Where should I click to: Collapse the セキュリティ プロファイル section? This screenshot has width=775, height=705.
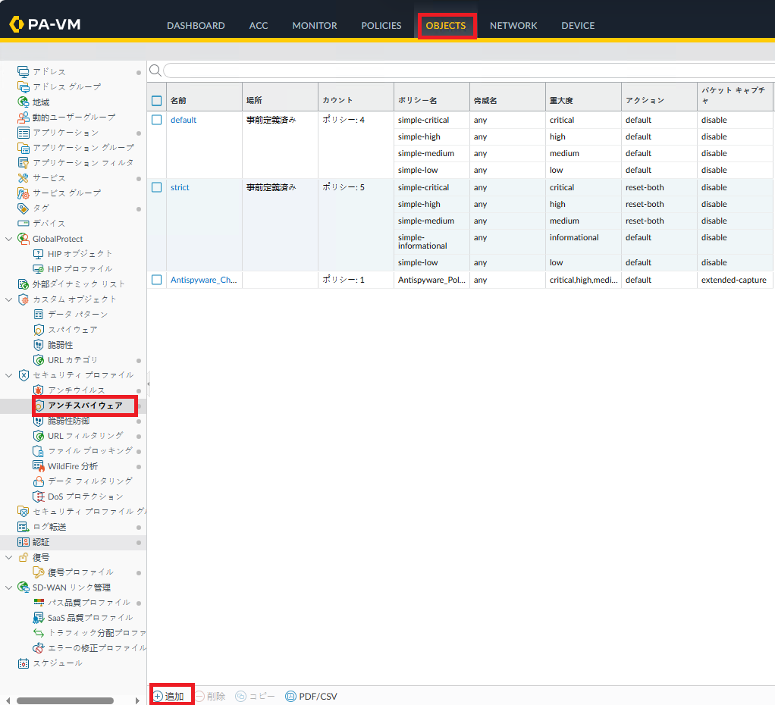[x=9, y=375]
